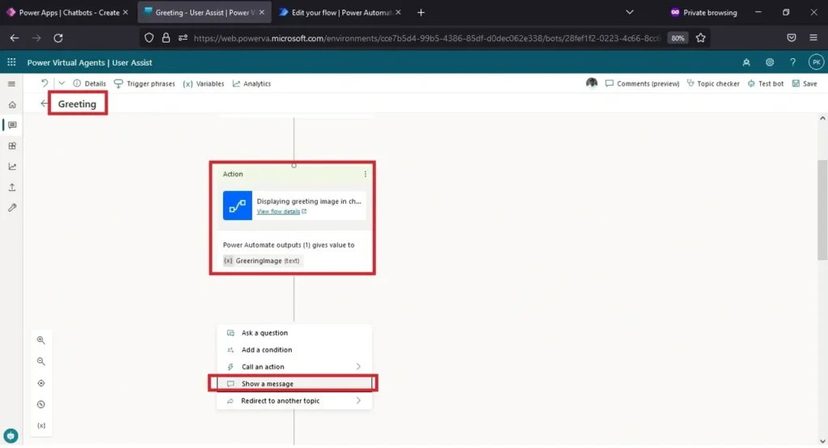This screenshot has width=828, height=448.
Task: Click the browser back button
Action: point(15,38)
